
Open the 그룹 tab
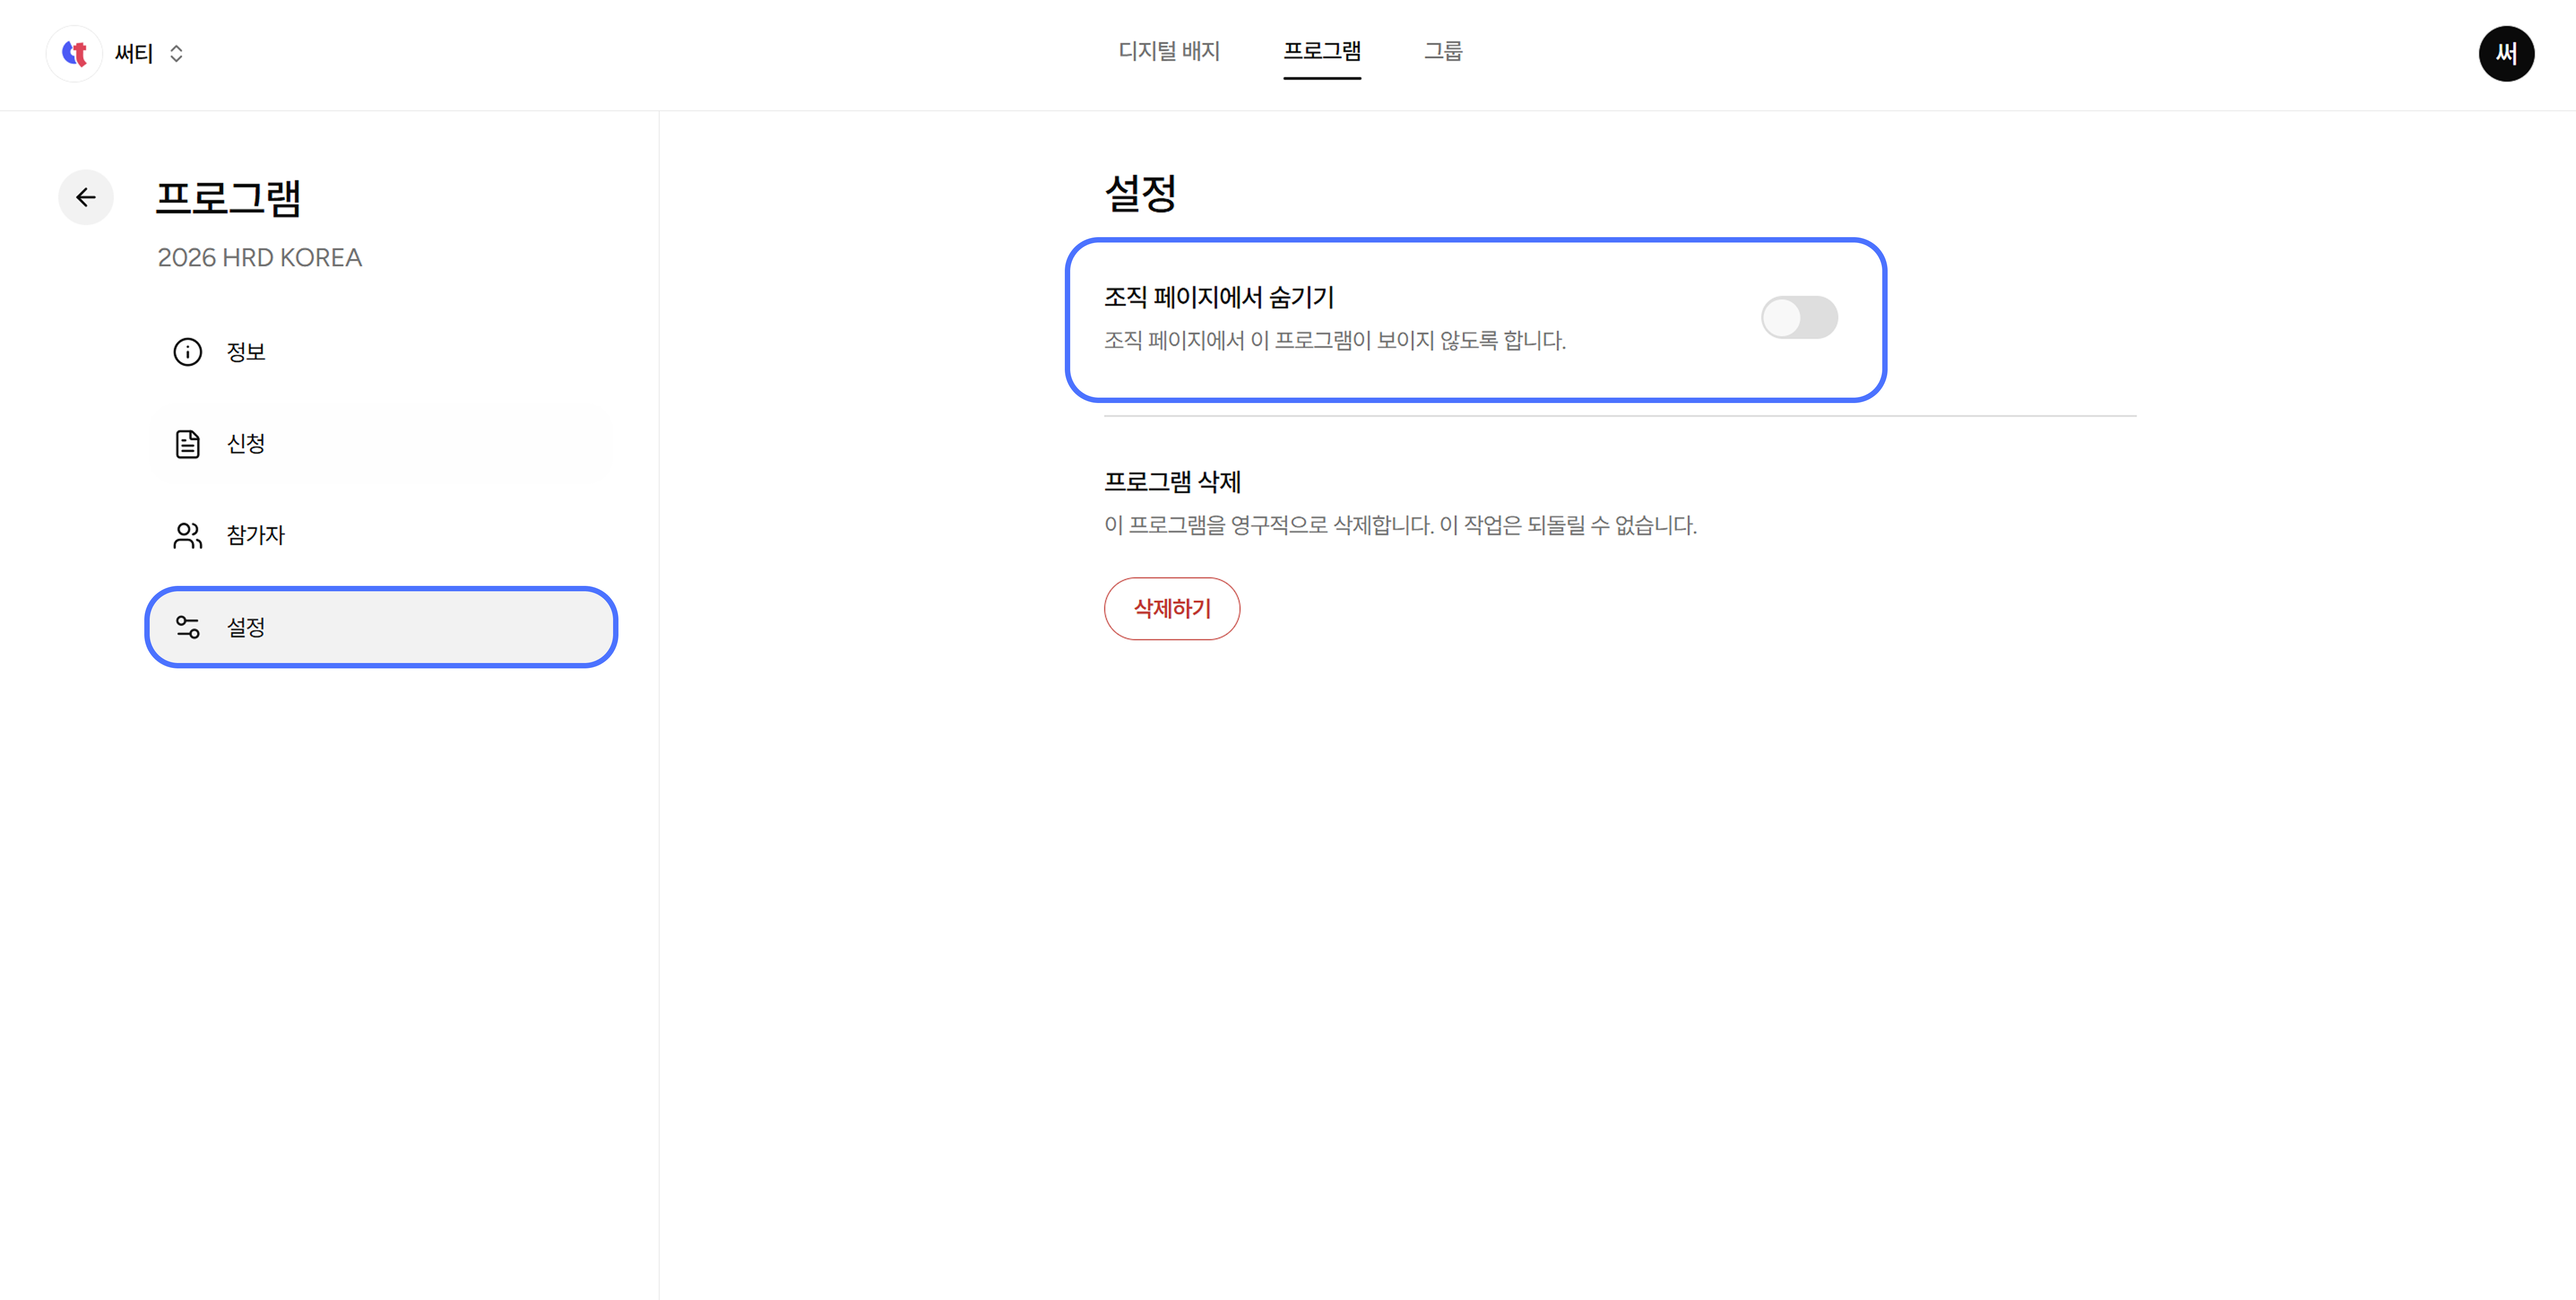1443,51
